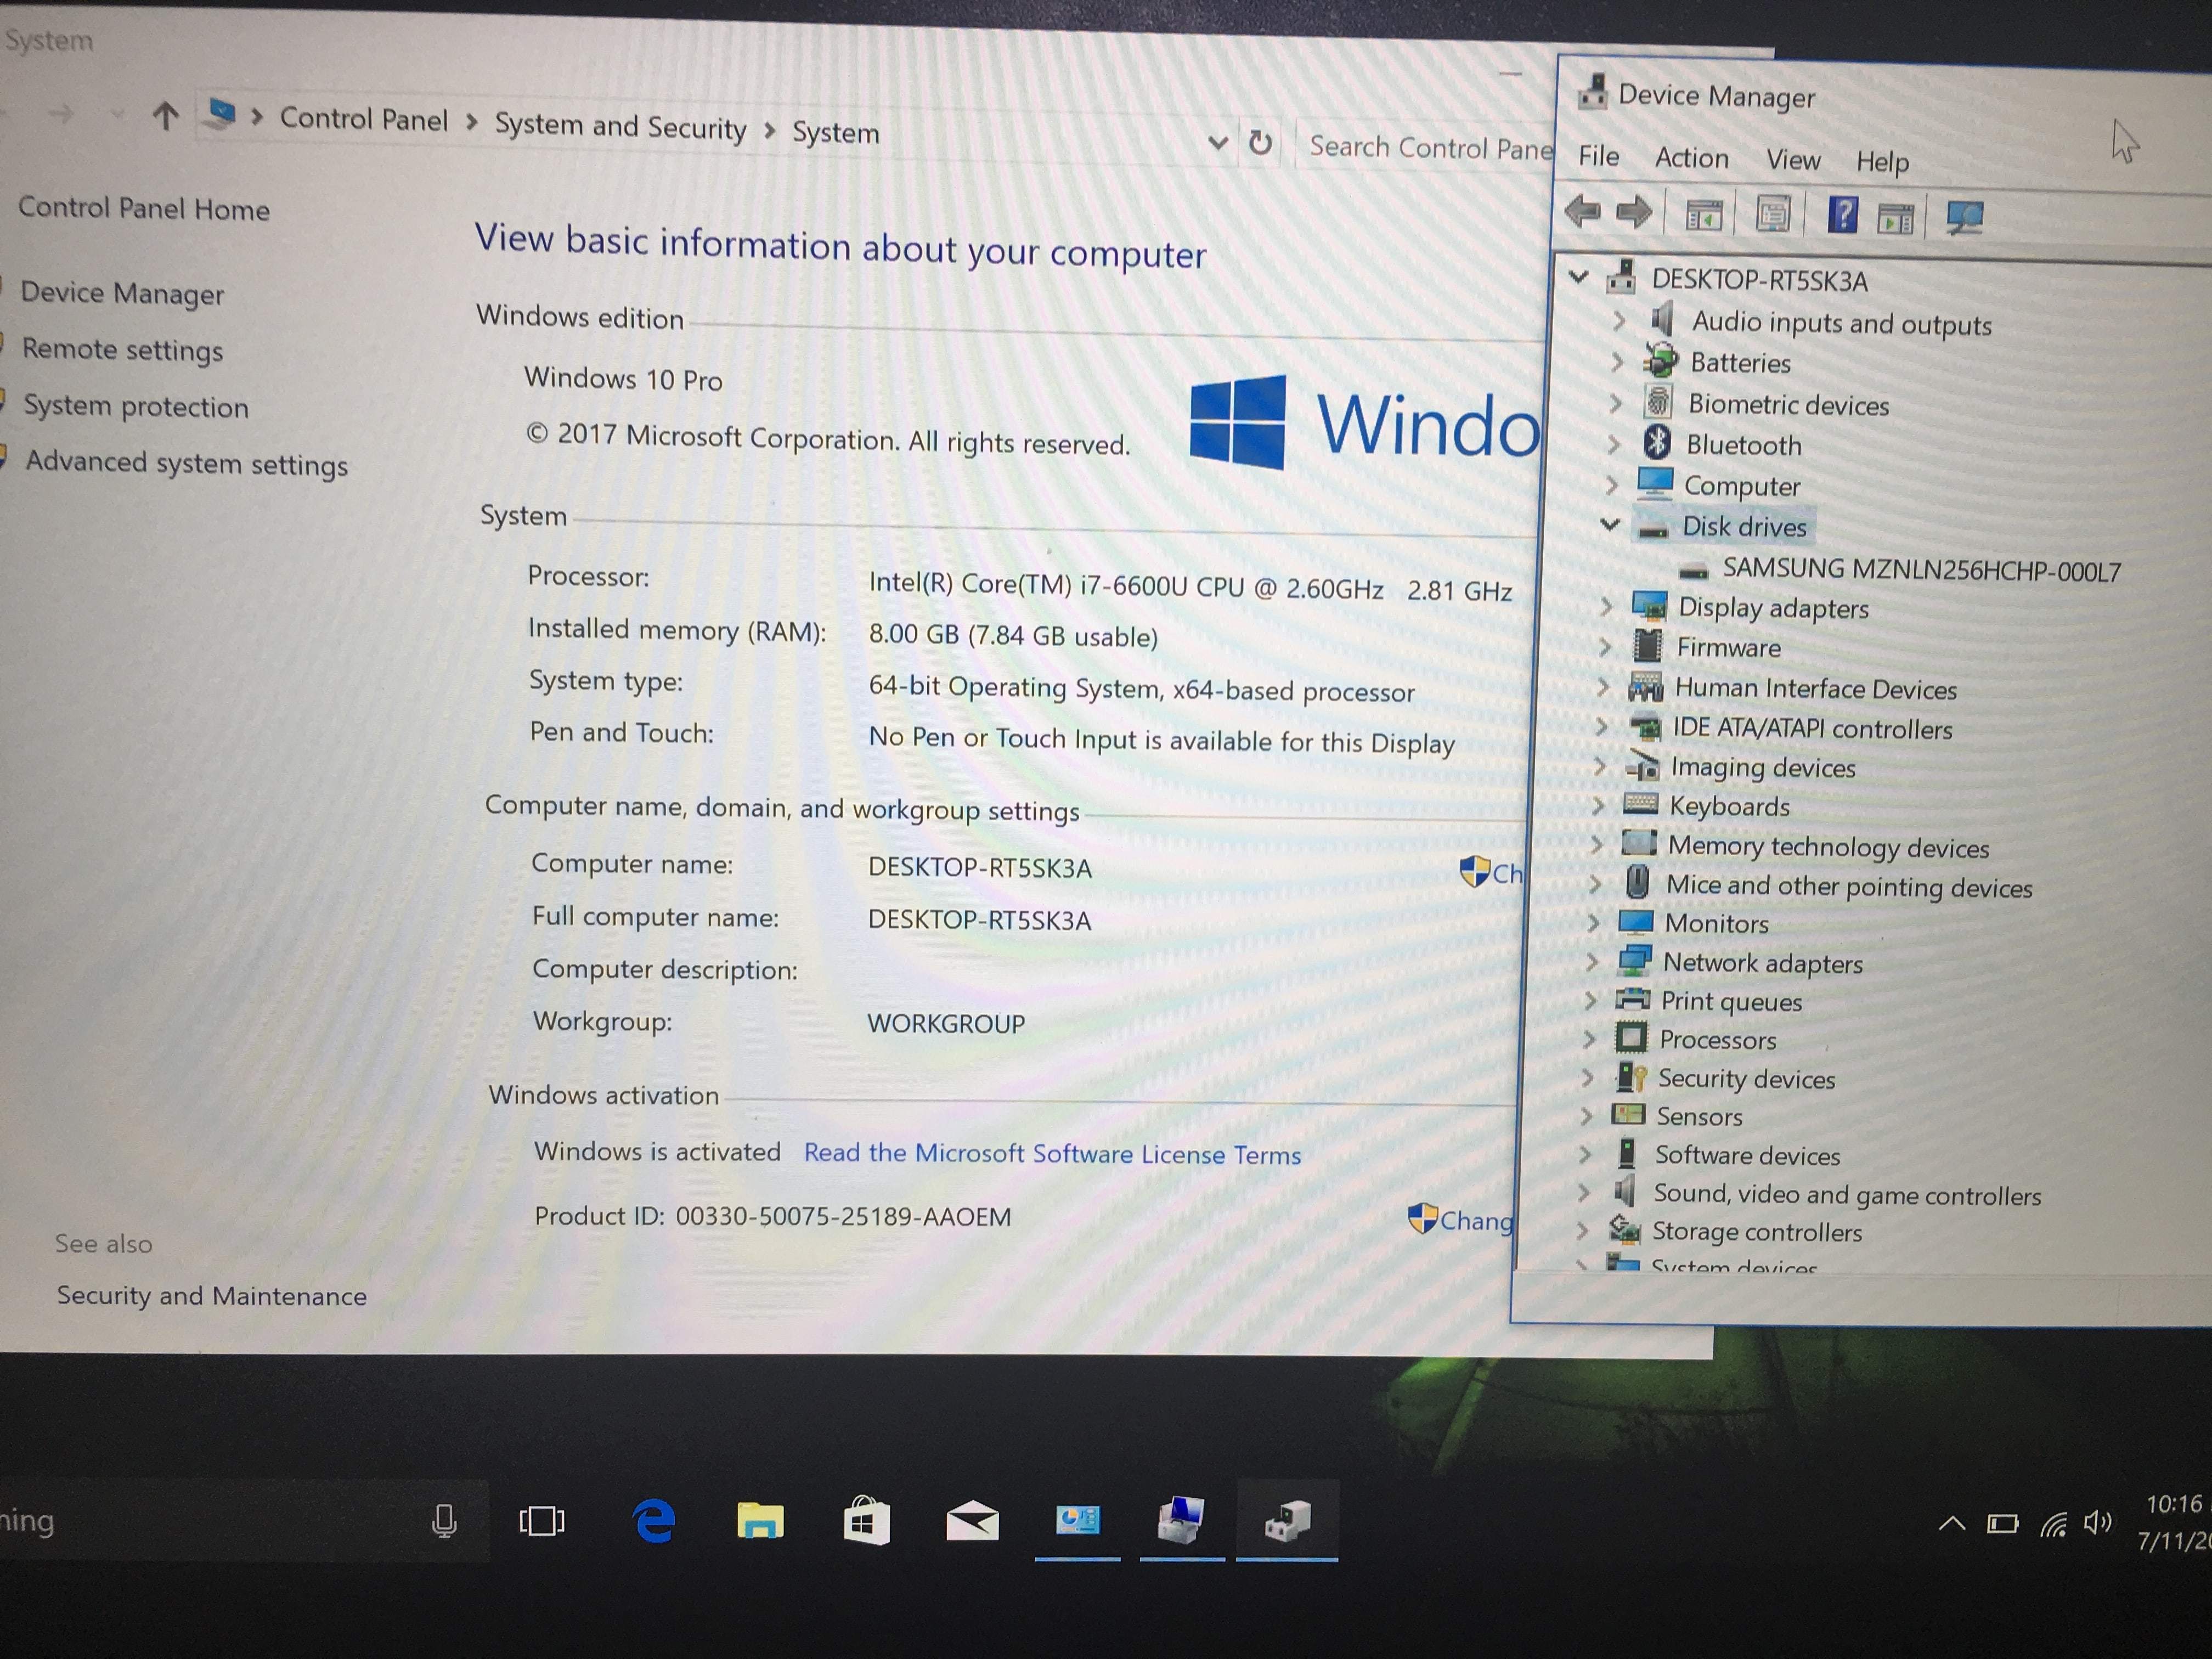
Task: Open the View menu in Device Manager
Action: 1793,160
